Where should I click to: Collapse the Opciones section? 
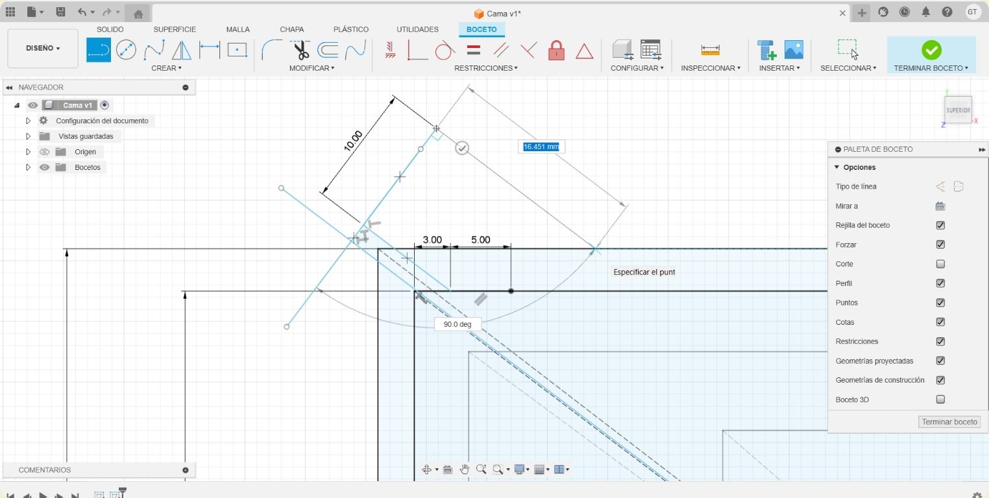point(837,167)
